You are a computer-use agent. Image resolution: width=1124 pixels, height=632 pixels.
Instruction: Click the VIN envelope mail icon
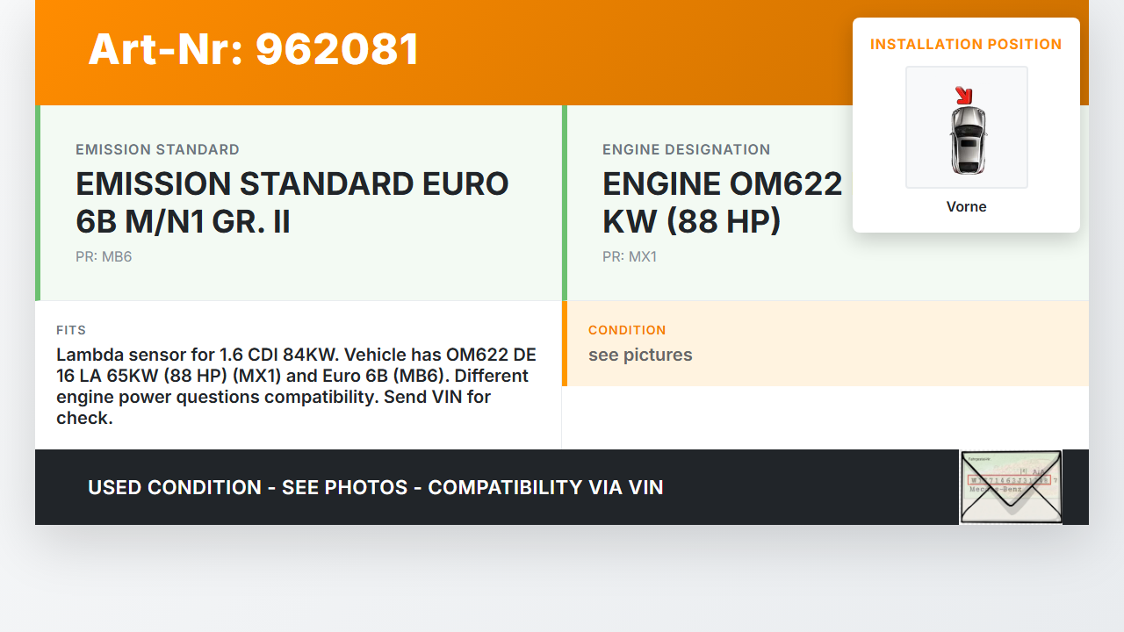[x=1011, y=487]
